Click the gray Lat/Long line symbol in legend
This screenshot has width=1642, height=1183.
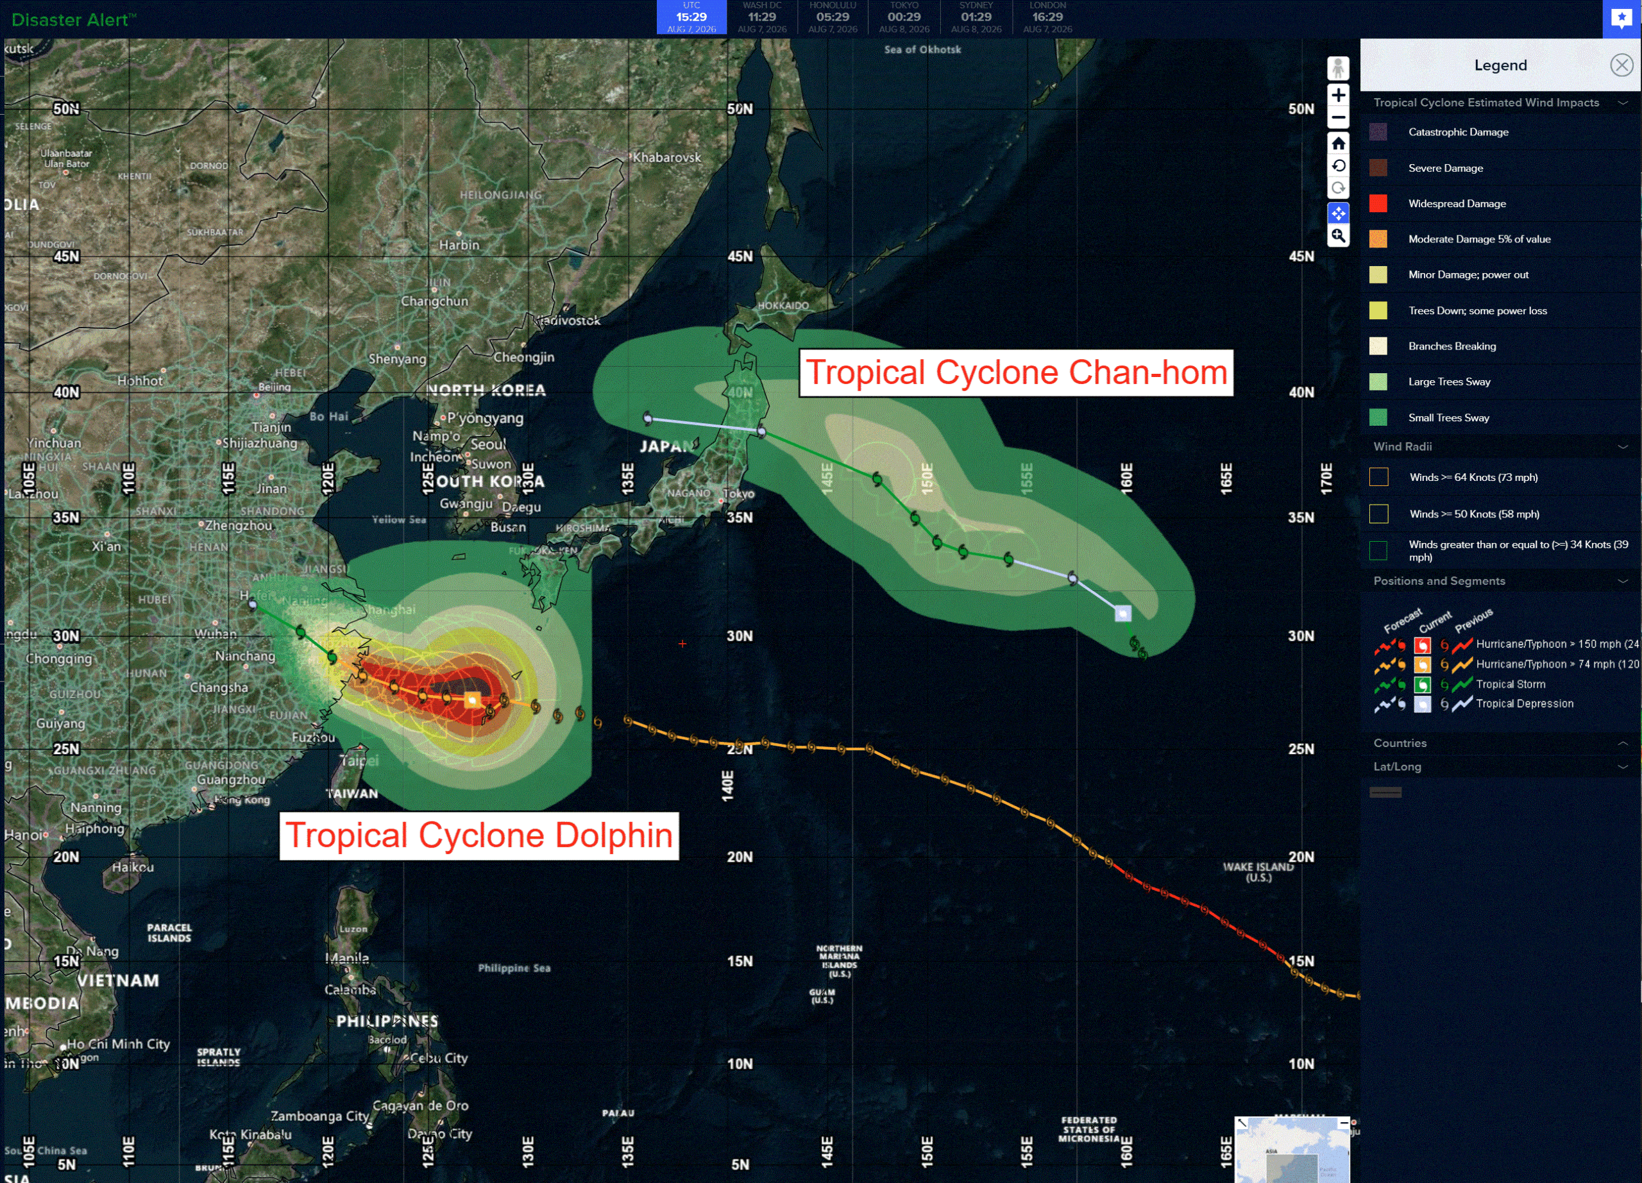[x=1385, y=793]
